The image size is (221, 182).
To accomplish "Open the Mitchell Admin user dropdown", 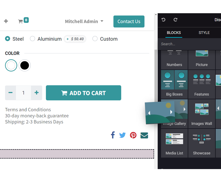I will pyautogui.click(x=84, y=21).
